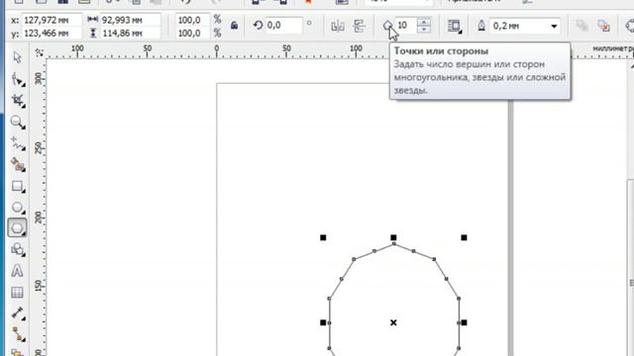Decrease polygon points with down arrow

click(424, 30)
